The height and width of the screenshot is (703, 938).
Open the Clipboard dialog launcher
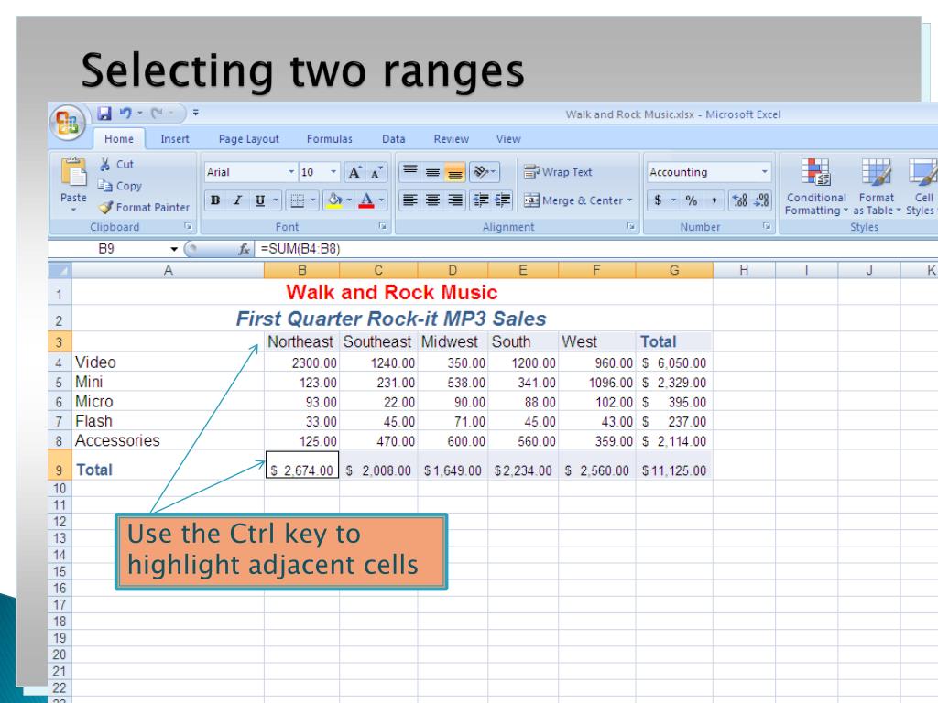pos(188,226)
